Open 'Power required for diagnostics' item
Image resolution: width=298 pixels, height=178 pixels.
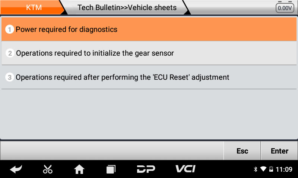point(149,29)
